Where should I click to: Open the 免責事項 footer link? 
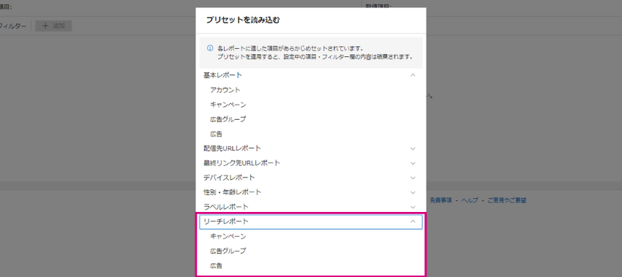pyautogui.click(x=441, y=200)
